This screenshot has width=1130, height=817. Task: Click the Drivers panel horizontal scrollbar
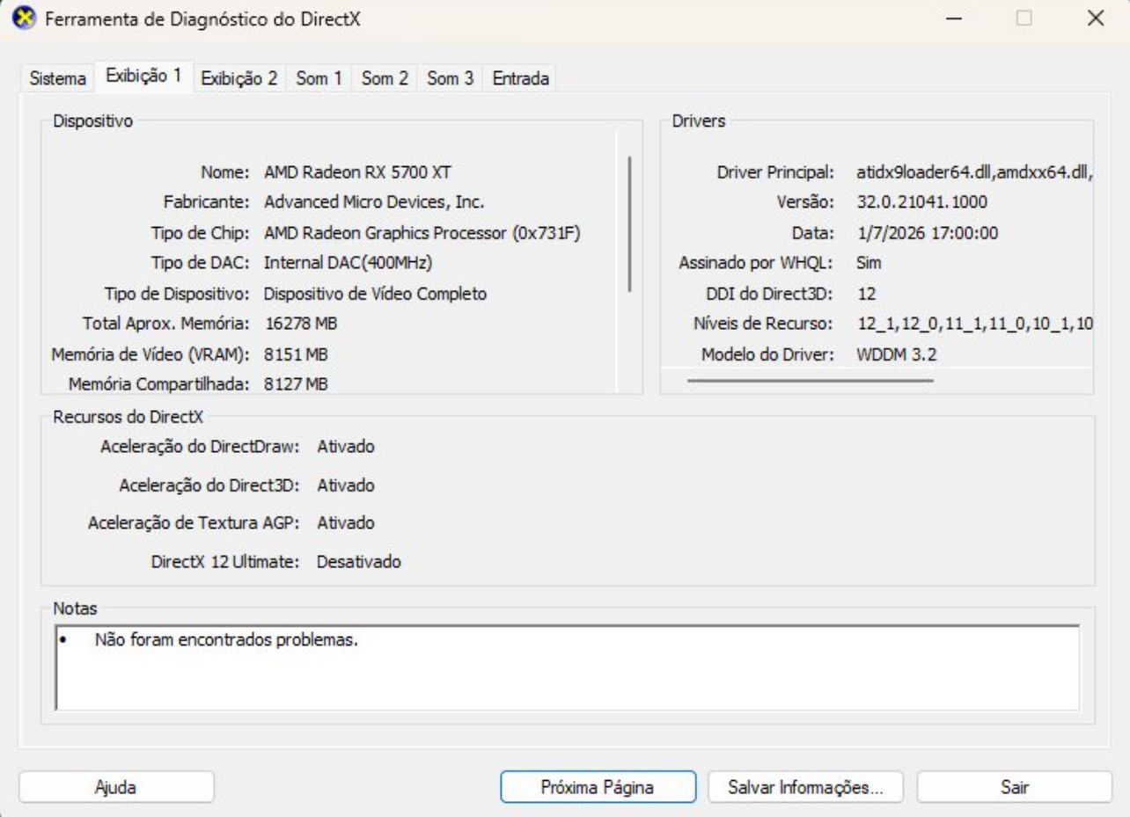tap(810, 381)
